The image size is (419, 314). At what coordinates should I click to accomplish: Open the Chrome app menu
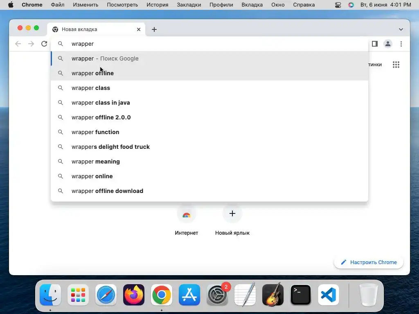pos(32,5)
